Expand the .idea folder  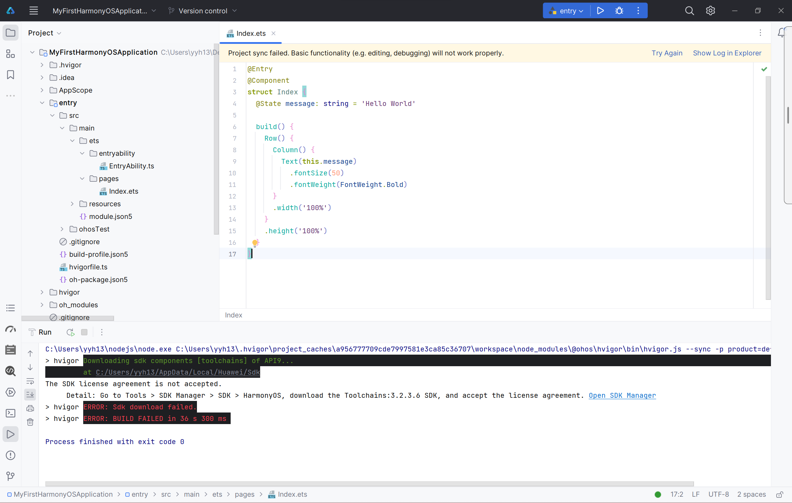tap(42, 78)
